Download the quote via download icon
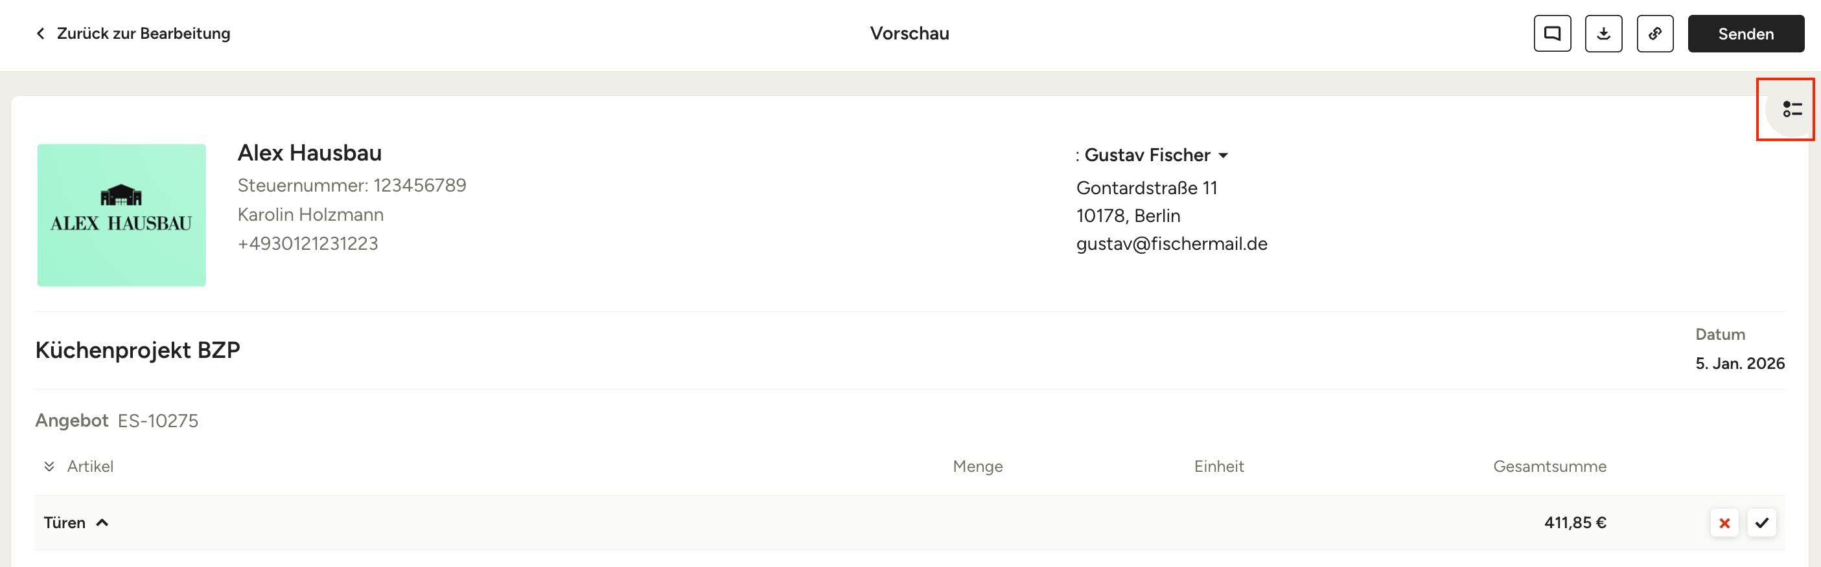 [x=1603, y=33]
